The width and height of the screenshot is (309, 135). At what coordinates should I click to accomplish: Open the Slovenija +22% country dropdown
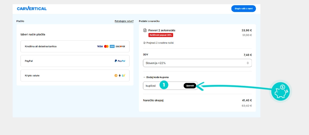tap(197, 63)
